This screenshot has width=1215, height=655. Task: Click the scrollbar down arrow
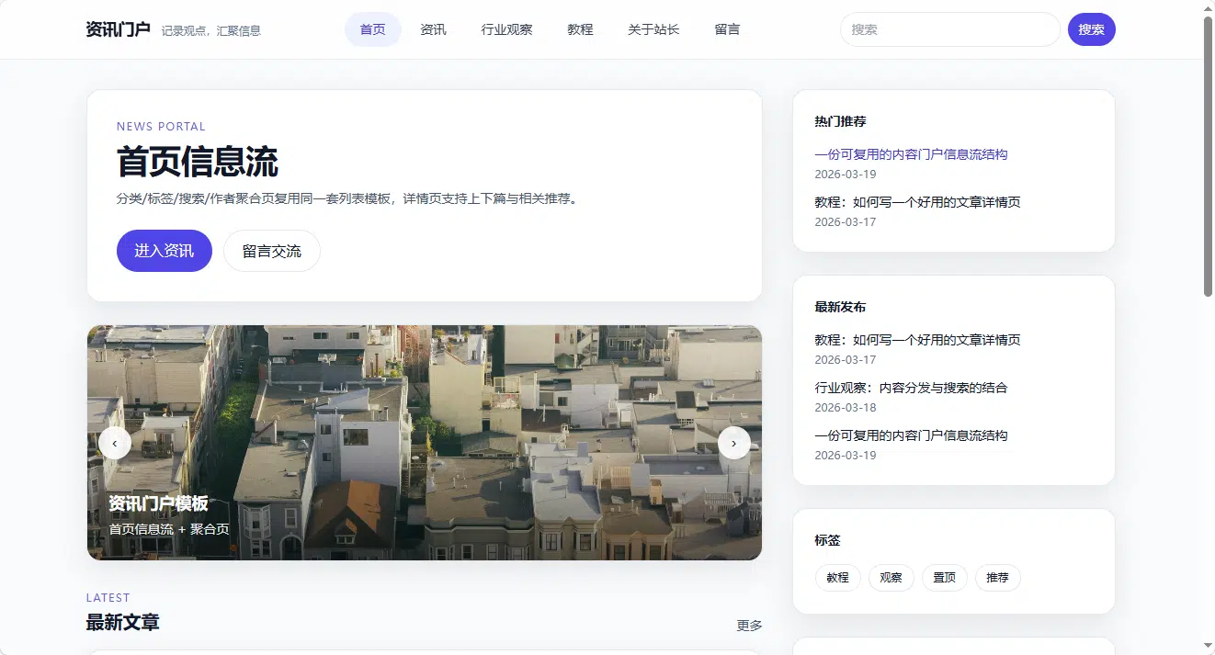[x=1208, y=647]
